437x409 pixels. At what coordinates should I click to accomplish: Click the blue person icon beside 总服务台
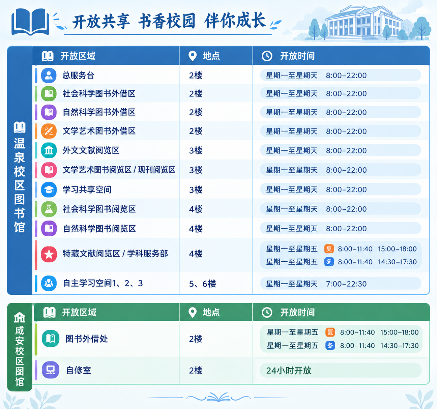(49, 75)
